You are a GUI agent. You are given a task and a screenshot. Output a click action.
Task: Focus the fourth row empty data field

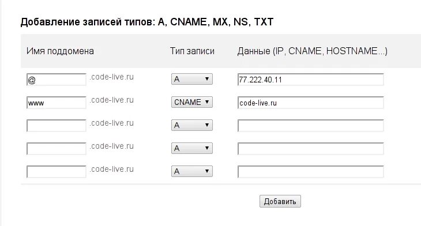coord(311,149)
